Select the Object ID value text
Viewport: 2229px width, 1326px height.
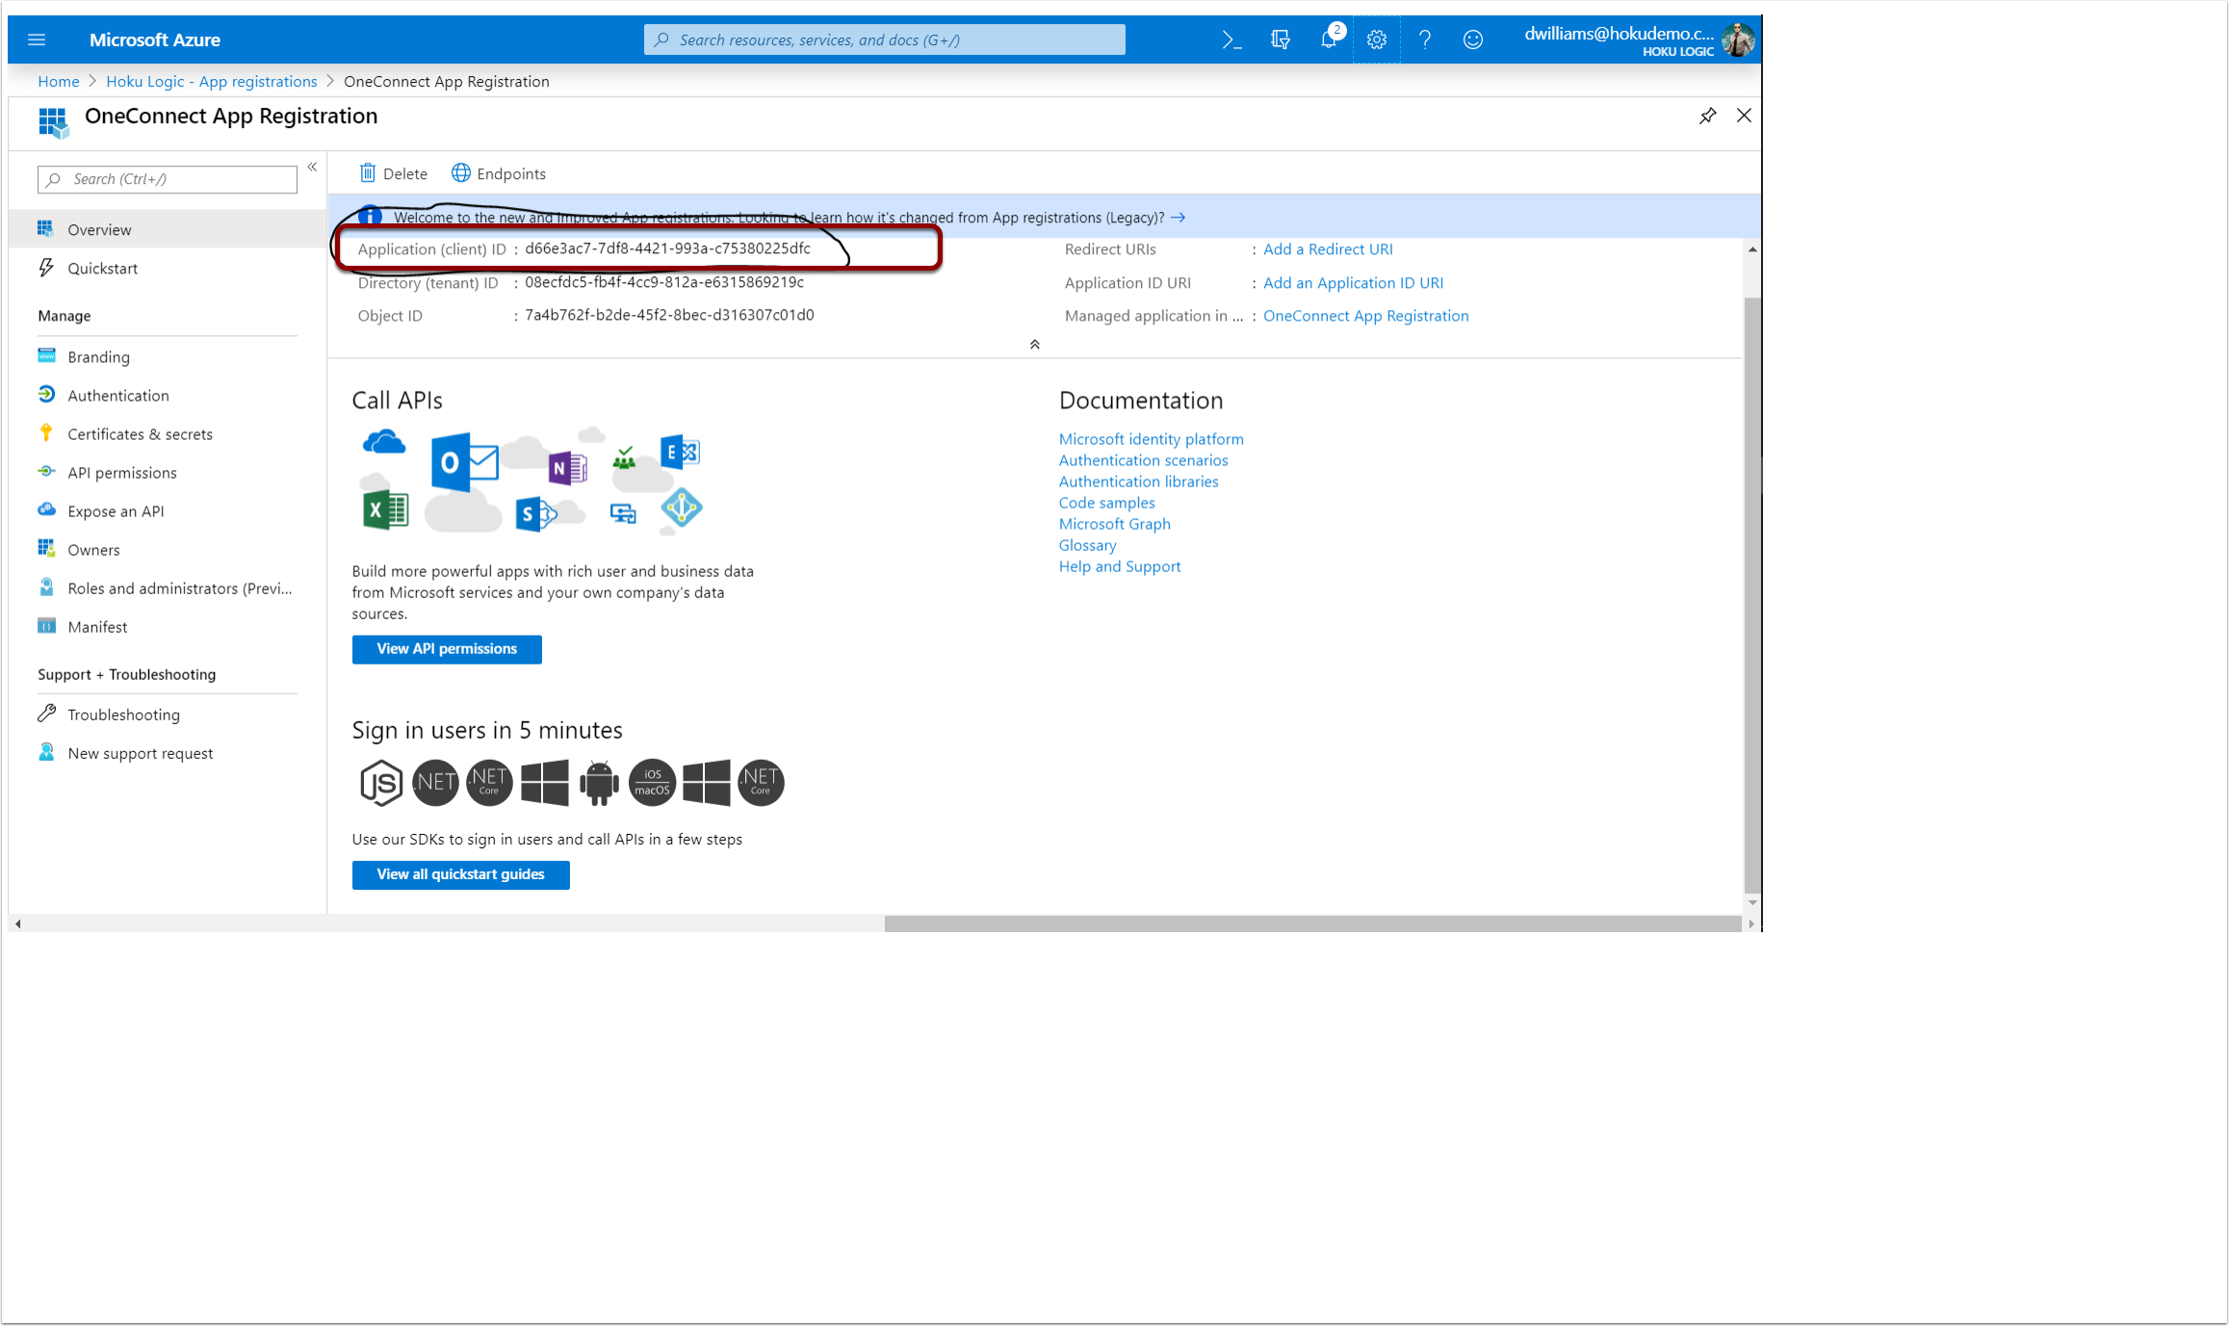coord(669,315)
